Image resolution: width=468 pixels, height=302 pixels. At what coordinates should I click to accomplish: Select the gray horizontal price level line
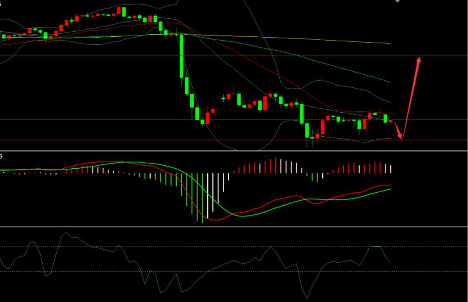click(x=234, y=120)
